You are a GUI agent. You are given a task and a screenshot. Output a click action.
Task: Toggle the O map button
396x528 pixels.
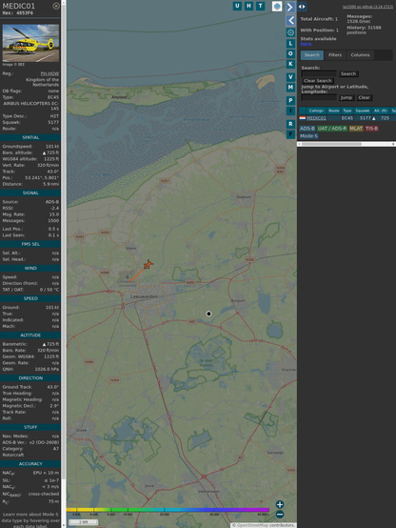pyautogui.click(x=290, y=53)
